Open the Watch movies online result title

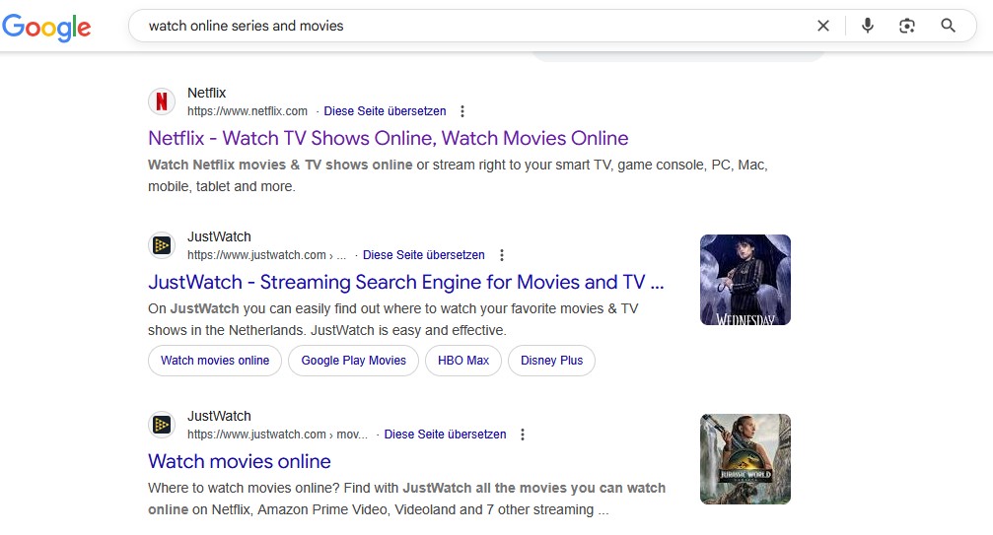coord(239,461)
